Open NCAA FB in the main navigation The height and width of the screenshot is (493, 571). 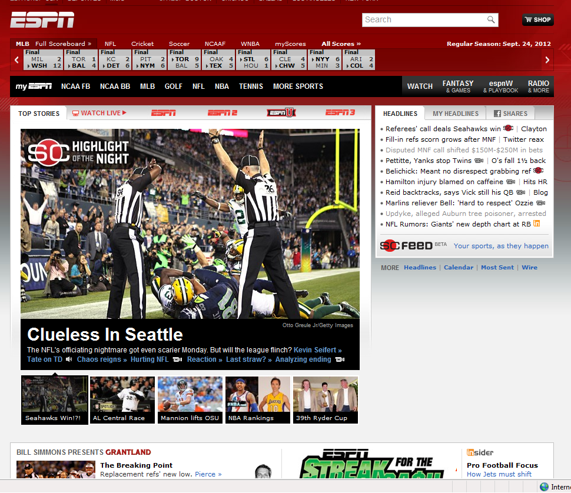pos(75,86)
